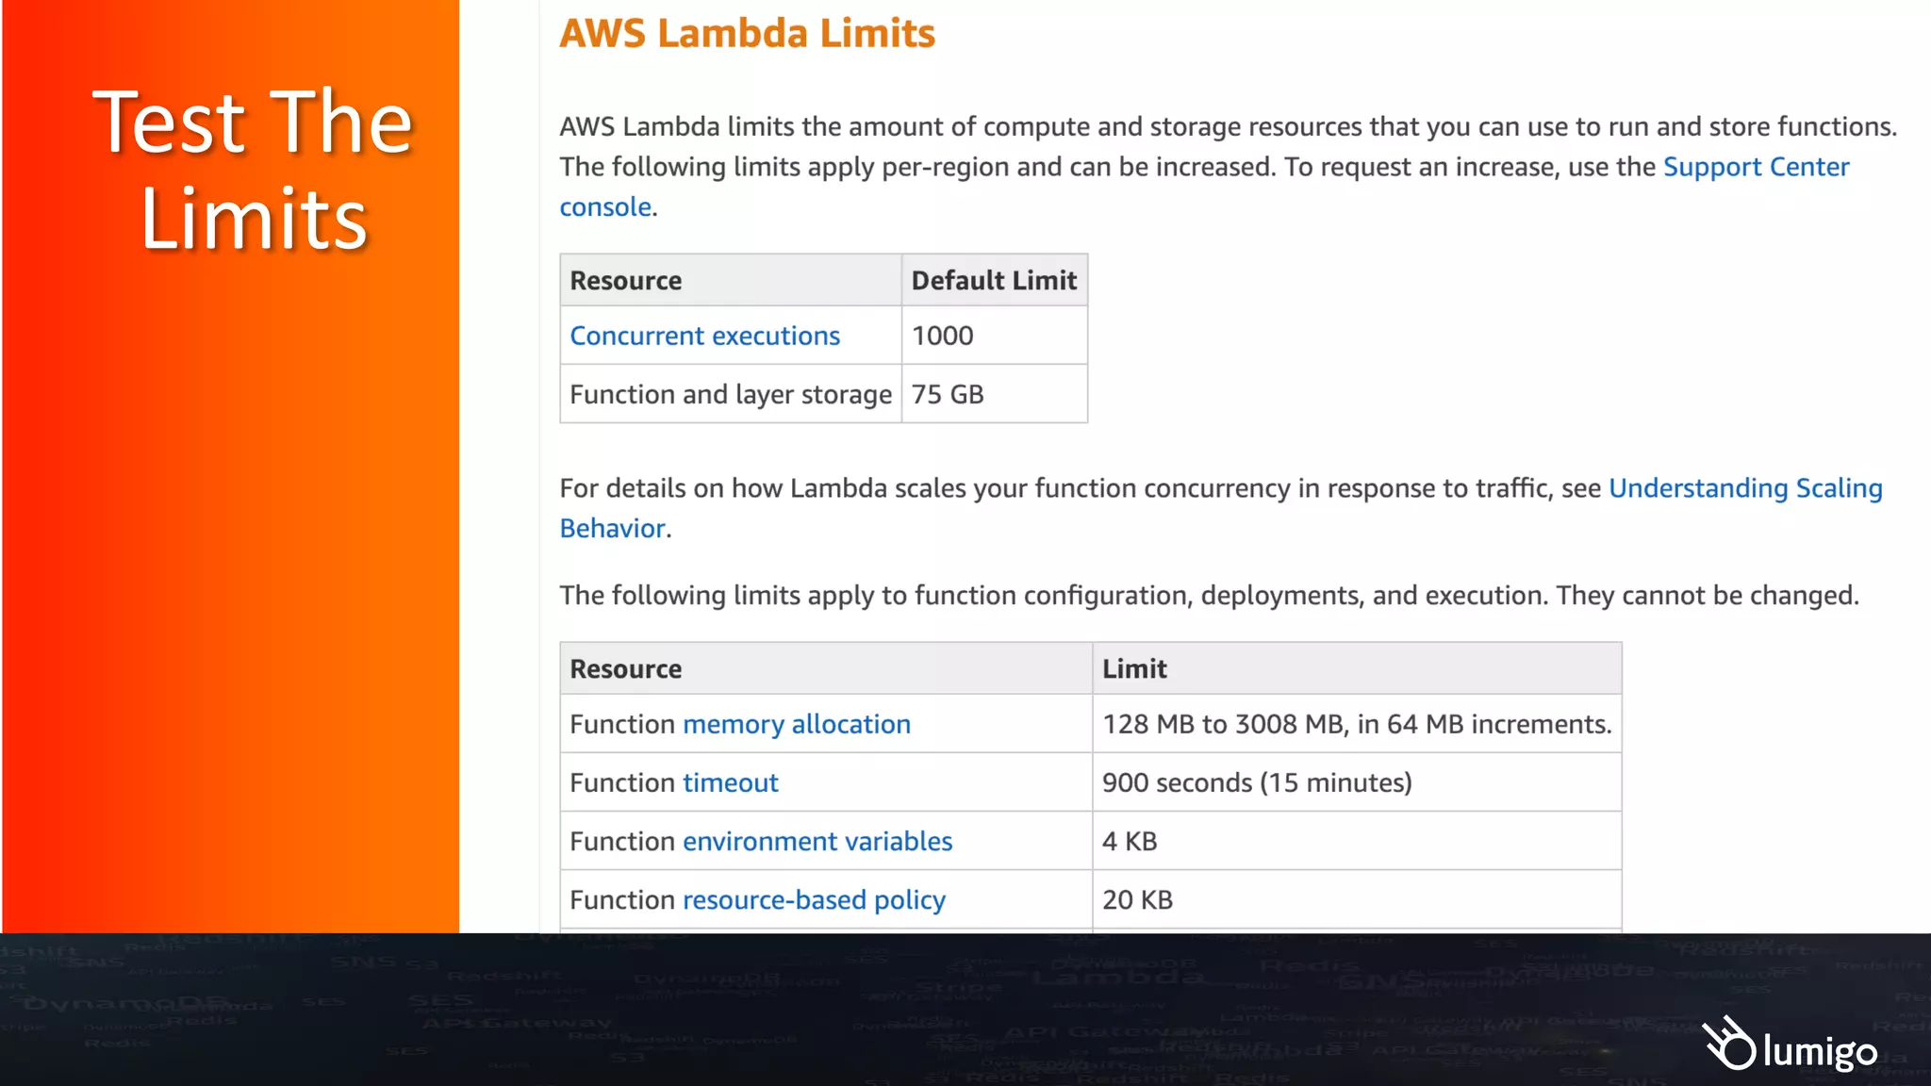Select the 4 KB limit cell

(1129, 841)
